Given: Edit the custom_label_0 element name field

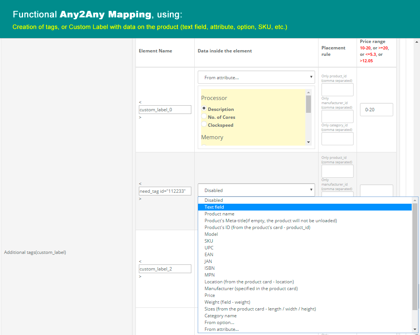Looking at the screenshot, I should click(165, 109).
